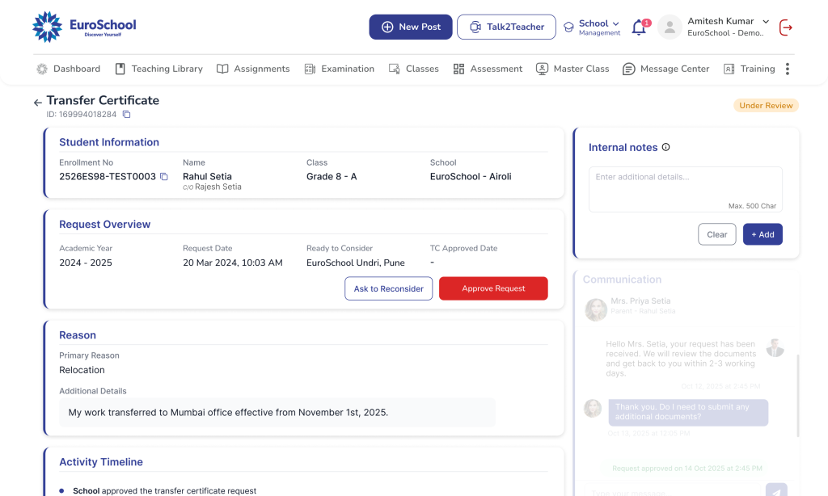Click the notification bell icon

[x=639, y=27]
